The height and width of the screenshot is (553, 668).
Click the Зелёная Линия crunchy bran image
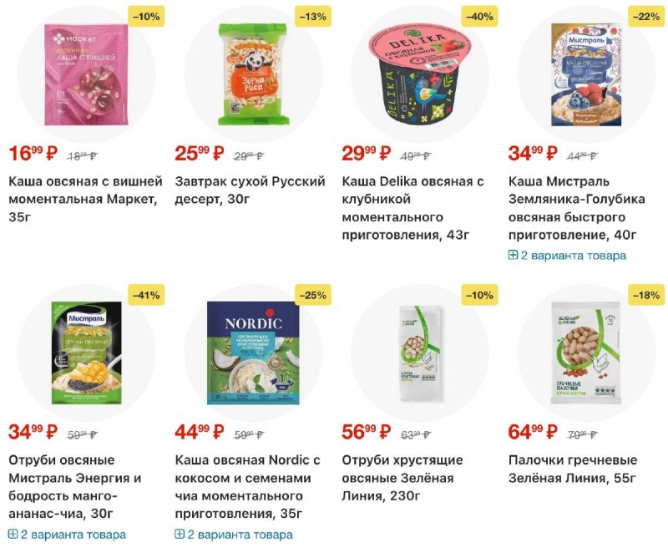(417, 353)
